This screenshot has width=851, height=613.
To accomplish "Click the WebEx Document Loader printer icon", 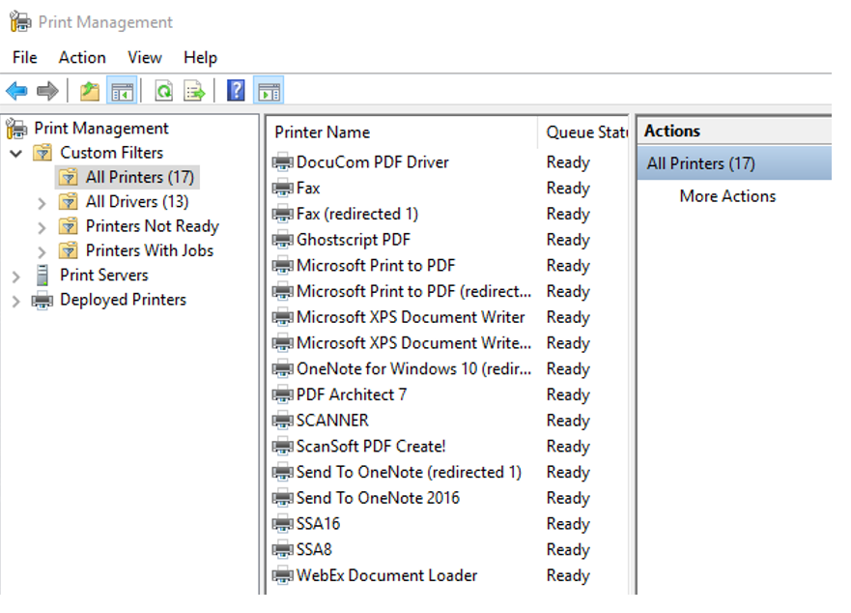I will pyautogui.click(x=283, y=575).
